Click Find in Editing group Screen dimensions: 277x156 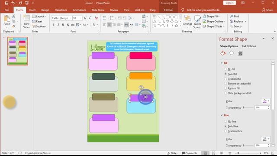(235, 16)
